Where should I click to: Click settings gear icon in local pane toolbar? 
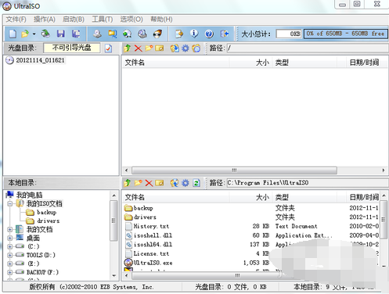click(185, 183)
